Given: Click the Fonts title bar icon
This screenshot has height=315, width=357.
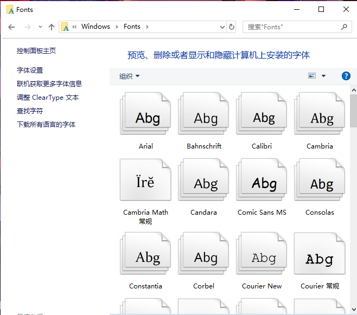Looking at the screenshot, I should pyautogui.click(x=10, y=10).
